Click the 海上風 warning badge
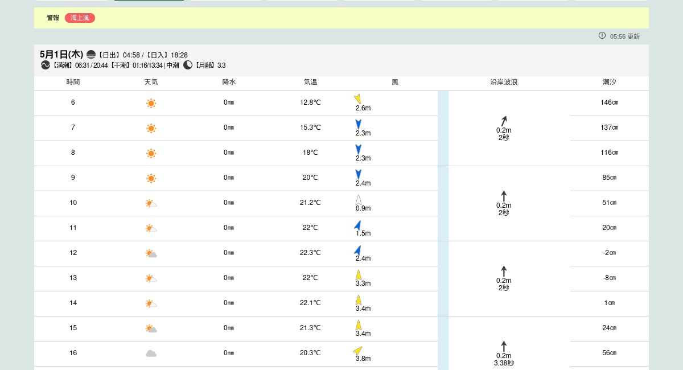This screenshot has width=683, height=370. click(80, 18)
